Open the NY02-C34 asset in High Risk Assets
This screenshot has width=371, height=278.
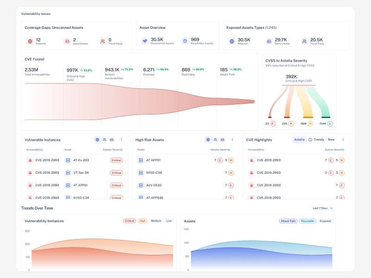click(x=153, y=173)
